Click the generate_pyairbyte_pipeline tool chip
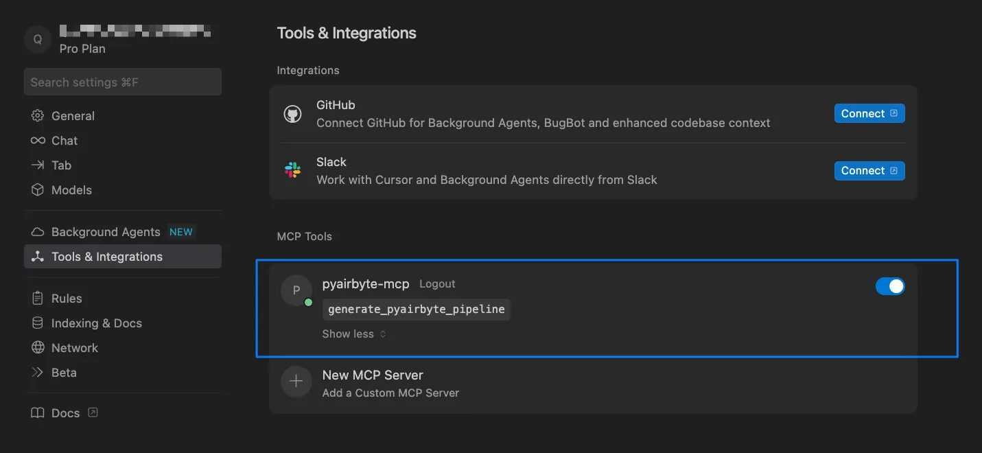982x453 pixels. click(x=417, y=310)
